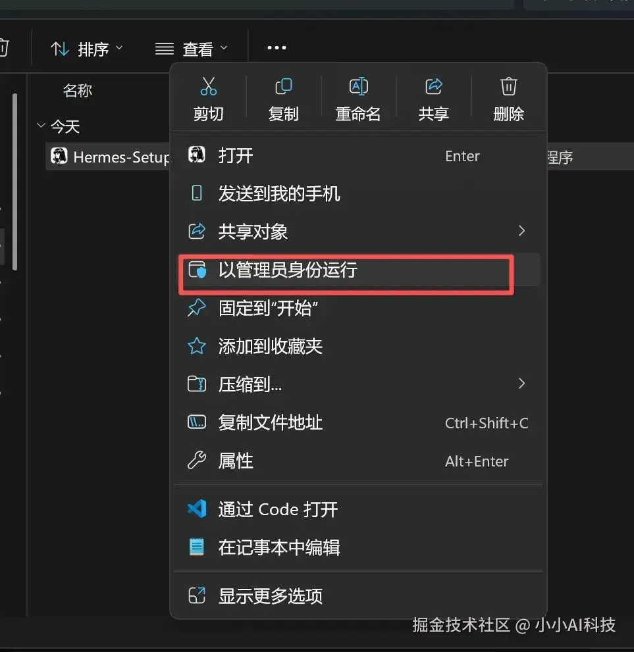Screen dimensions: 634x652
Task: Choose 添加到收藏夹
Action: 358,346
